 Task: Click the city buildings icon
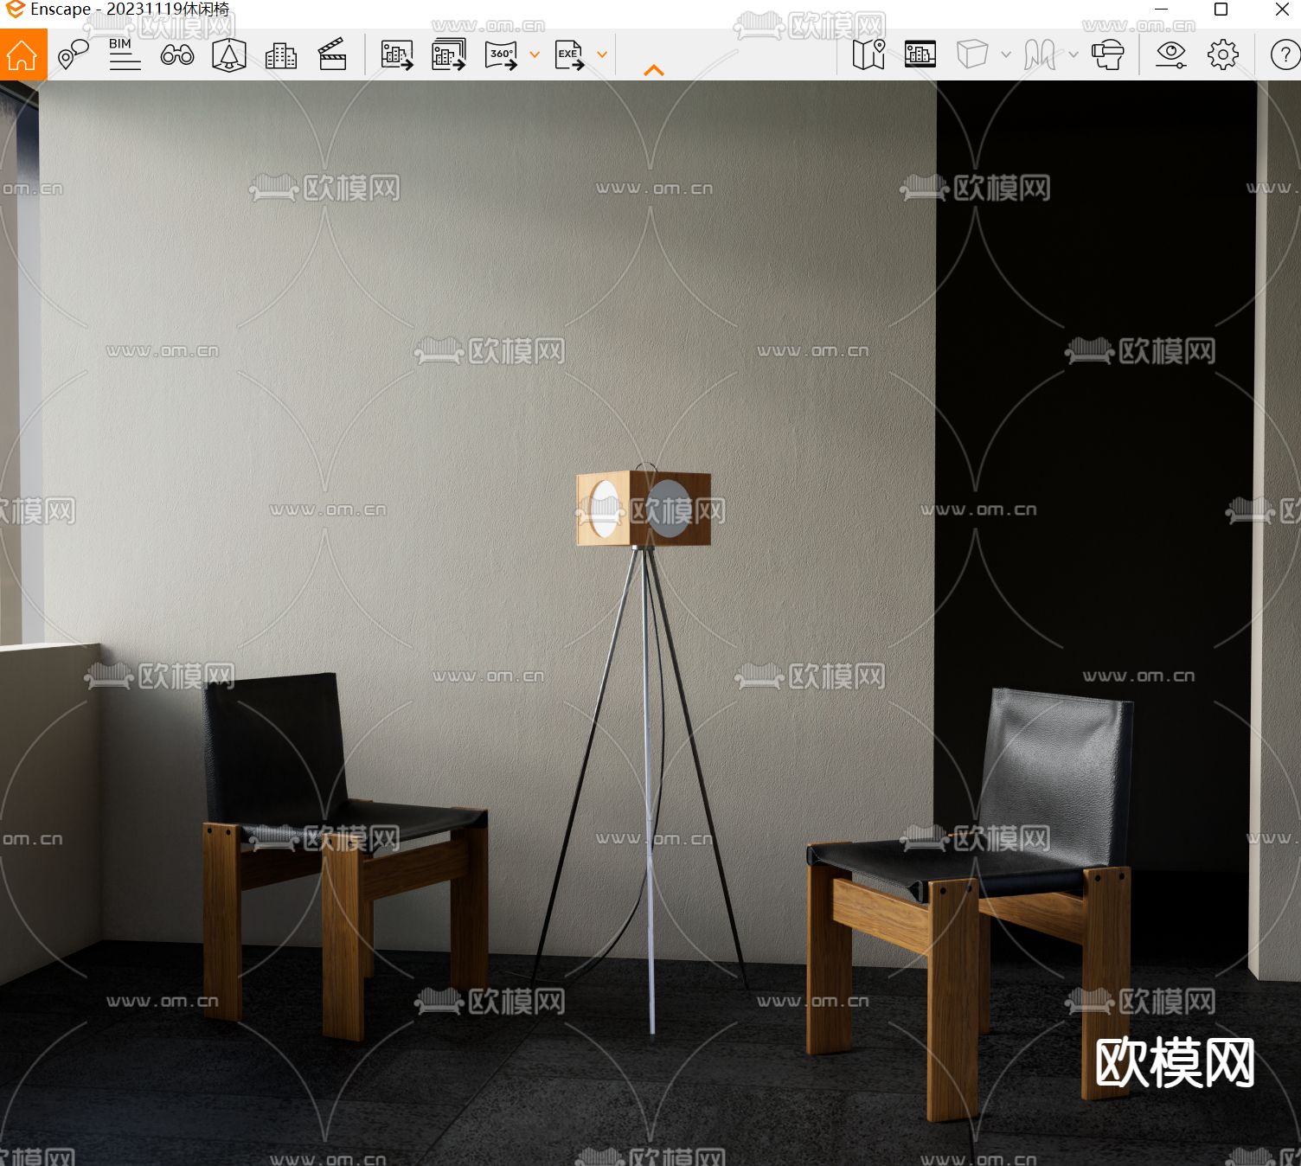click(x=280, y=55)
